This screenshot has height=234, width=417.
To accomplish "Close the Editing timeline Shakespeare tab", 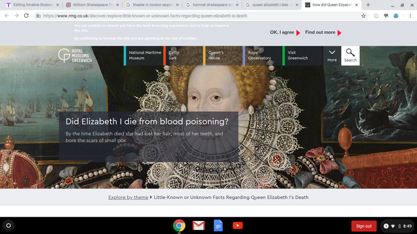I will pos(57,5).
